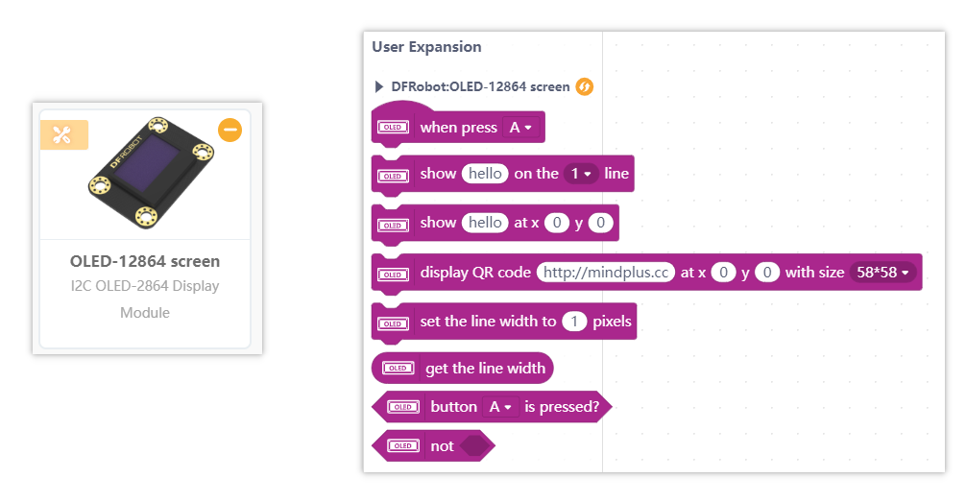Click the 'OLED-12864 screen' card title
966x502 pixels.
[145, 261]
